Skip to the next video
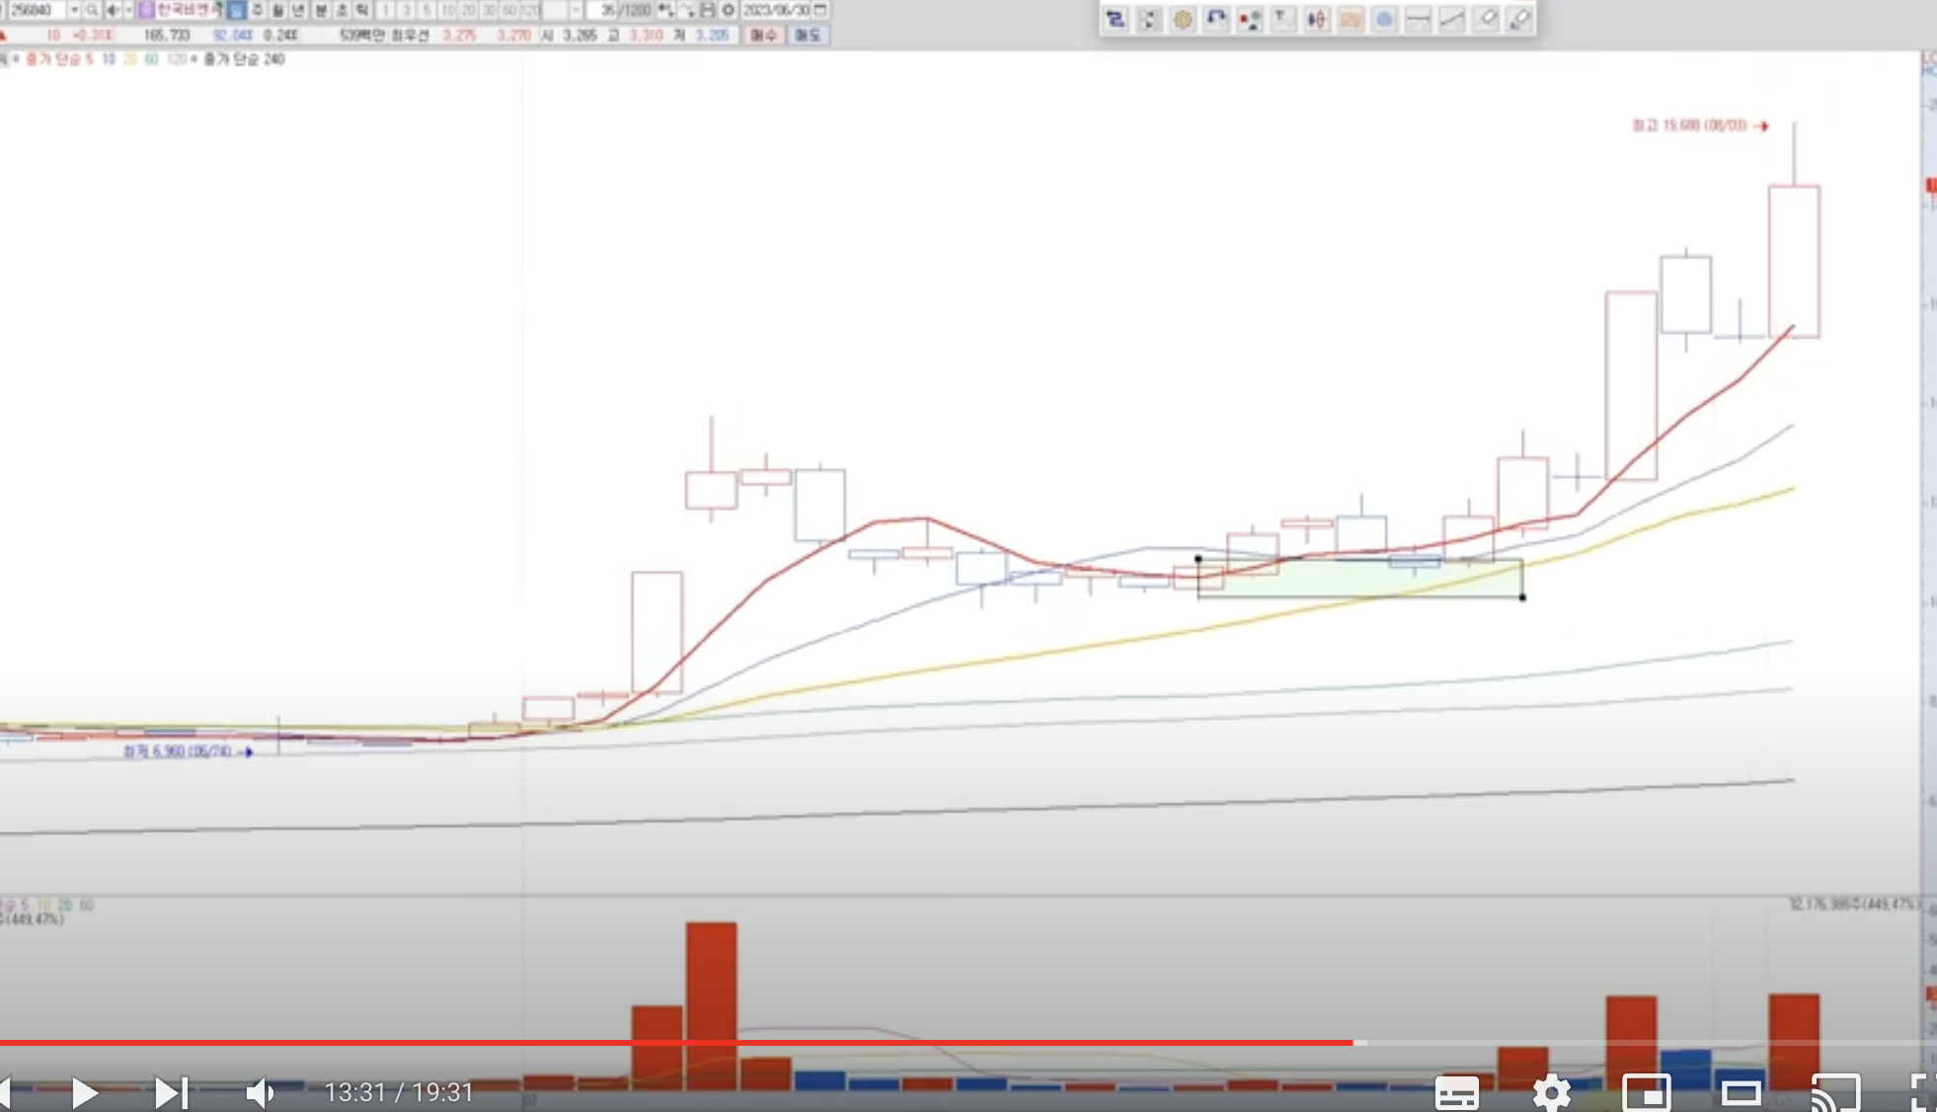This screenshot has width=1937, height=1112. (x=170, y=1092)
